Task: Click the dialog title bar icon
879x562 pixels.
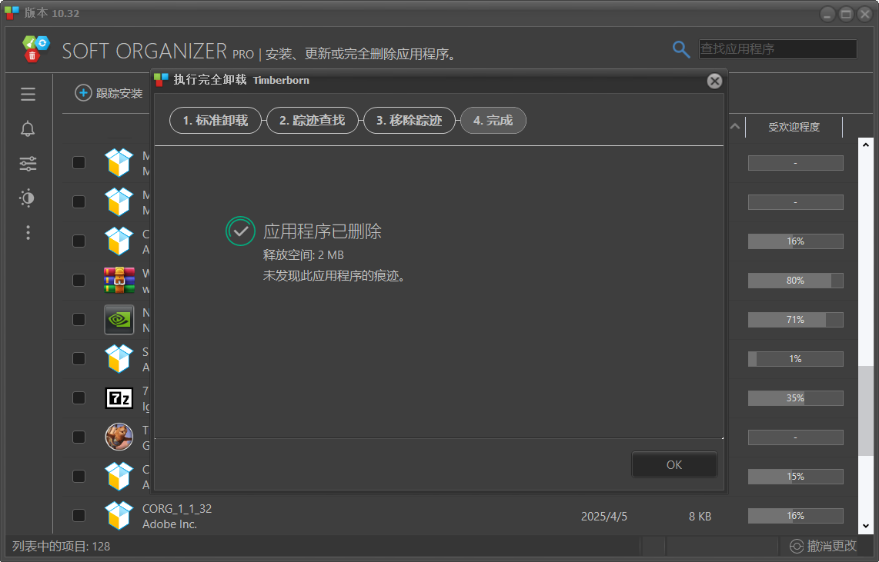Action: 162,80
